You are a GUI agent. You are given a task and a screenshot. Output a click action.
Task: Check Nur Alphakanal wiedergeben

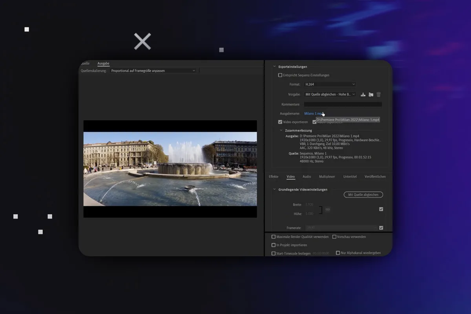338,253
